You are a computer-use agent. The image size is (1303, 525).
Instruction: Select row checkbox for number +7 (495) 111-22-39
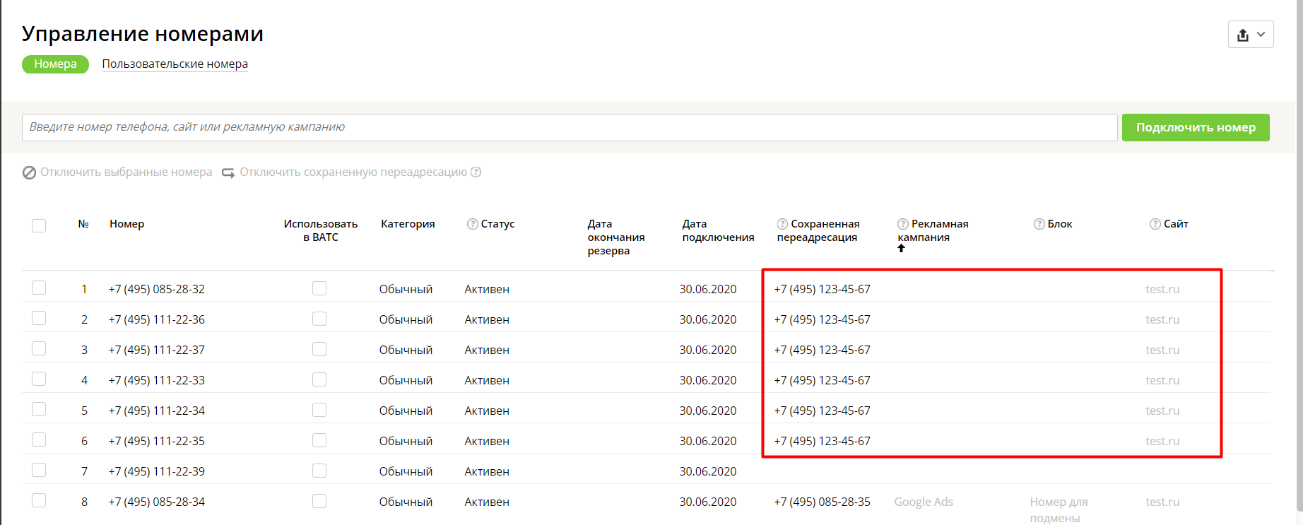point(39,471)
